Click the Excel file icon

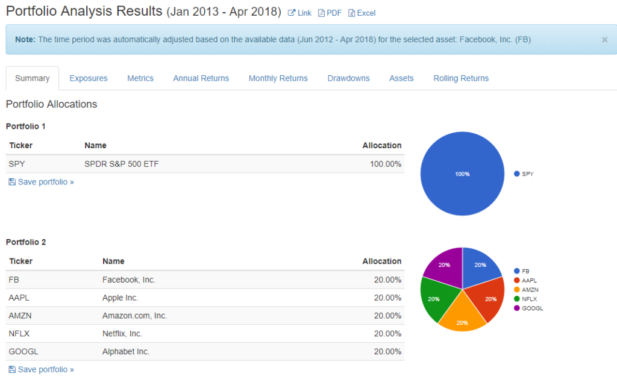pos(352,13)
